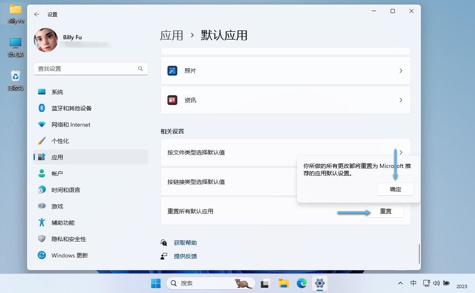Image resolution: width=475 pixels, height=293 pixels.
Task: Expand the Photos default app row chevron
Action: (x=400, y=71)
